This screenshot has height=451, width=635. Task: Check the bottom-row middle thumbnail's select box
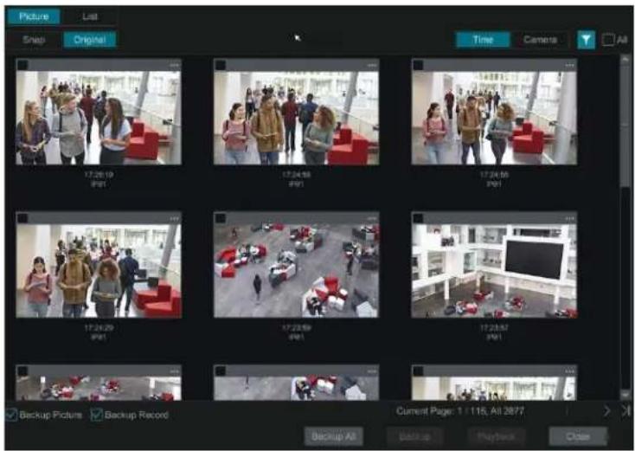tap(221, 370)
